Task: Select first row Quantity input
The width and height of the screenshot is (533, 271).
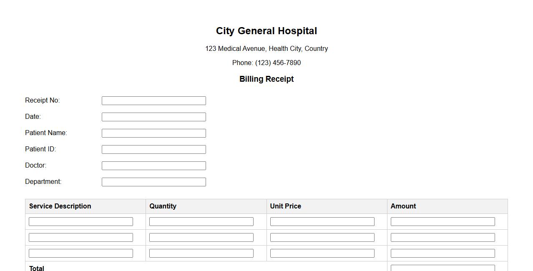Action: tap(201, 222)
